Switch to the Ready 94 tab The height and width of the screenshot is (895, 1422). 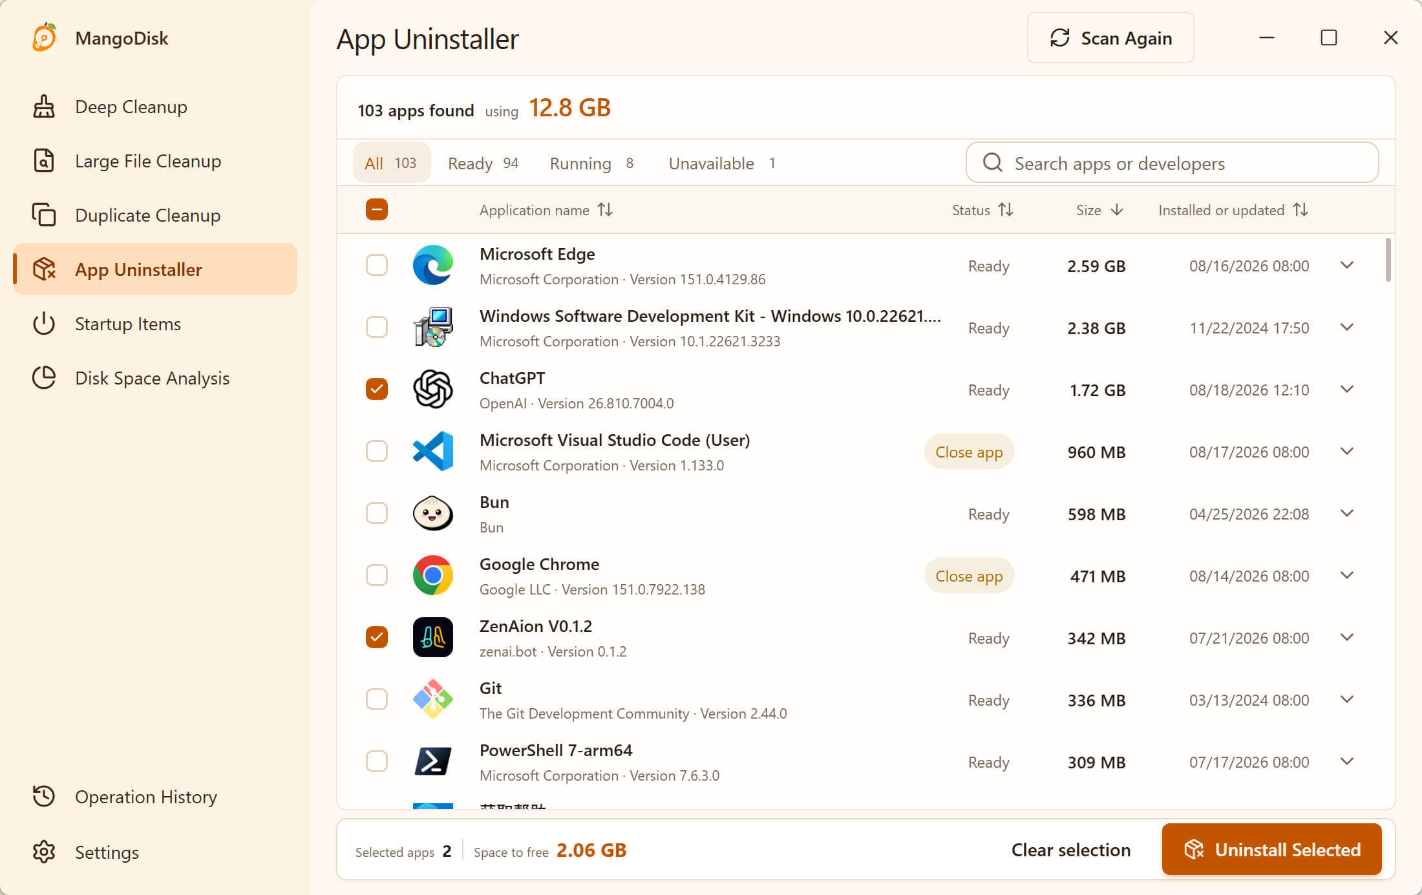click(x=483, y=163)
